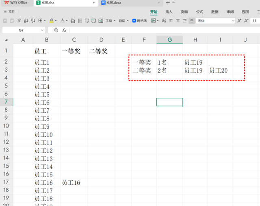Open the freeze panes grid icon
260x206 pixels.
point(154,21)
